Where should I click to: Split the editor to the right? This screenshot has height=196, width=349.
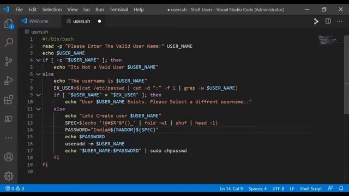[x=328, y=21]
